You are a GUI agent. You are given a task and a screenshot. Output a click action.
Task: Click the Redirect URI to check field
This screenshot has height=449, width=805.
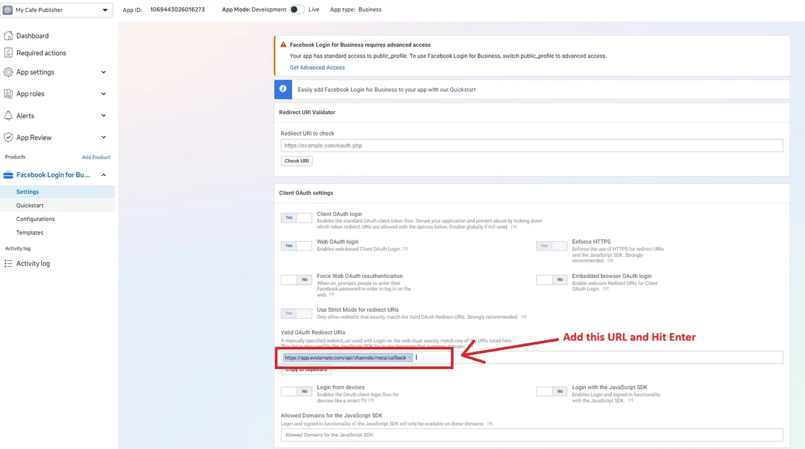tap(532, 145)
